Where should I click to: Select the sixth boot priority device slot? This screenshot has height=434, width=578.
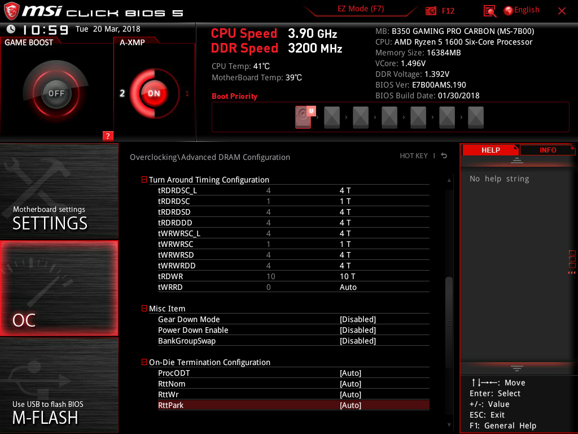(447, 118)
